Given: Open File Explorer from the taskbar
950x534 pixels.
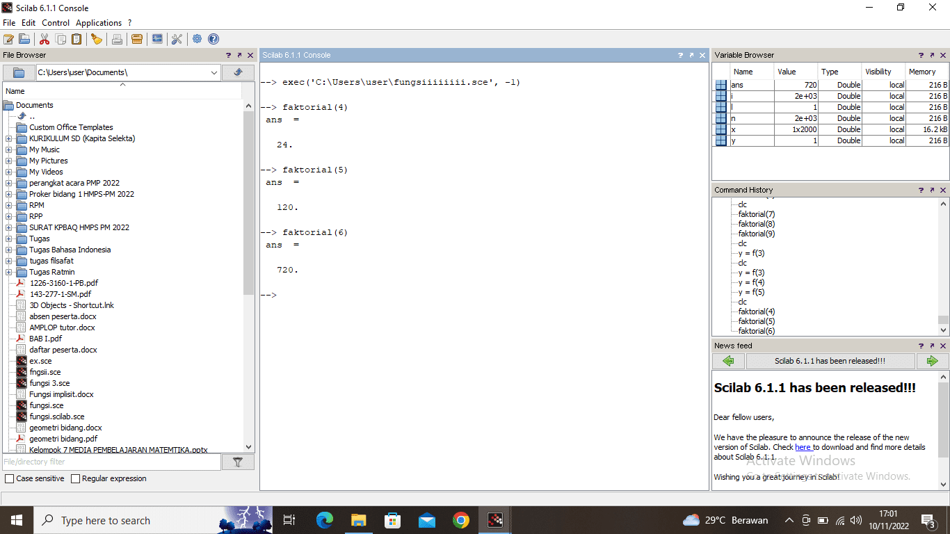Looking at the screenshot, I should (x=359, y=520).
